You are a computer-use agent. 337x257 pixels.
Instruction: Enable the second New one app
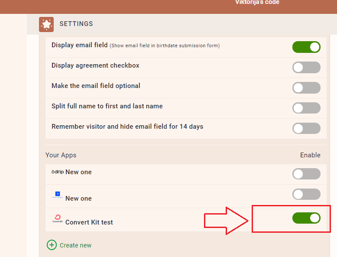306,194
